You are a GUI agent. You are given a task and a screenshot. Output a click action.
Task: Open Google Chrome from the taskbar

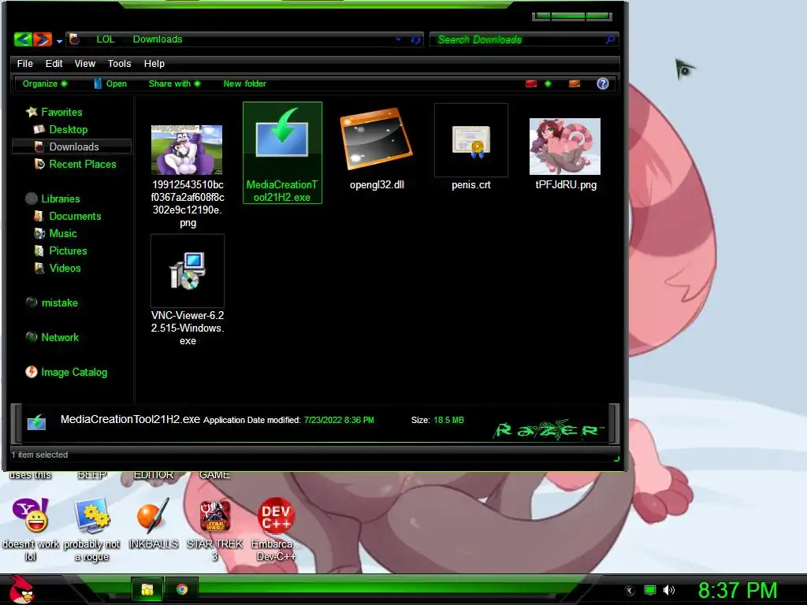pos(182,589)
